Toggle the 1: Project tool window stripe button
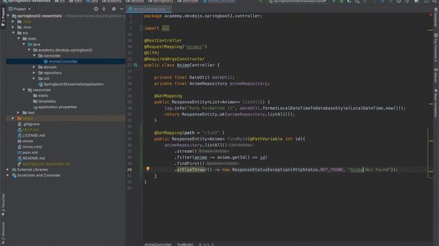The image size is (439, 246). pyautogui.click(x=3, y=16)
